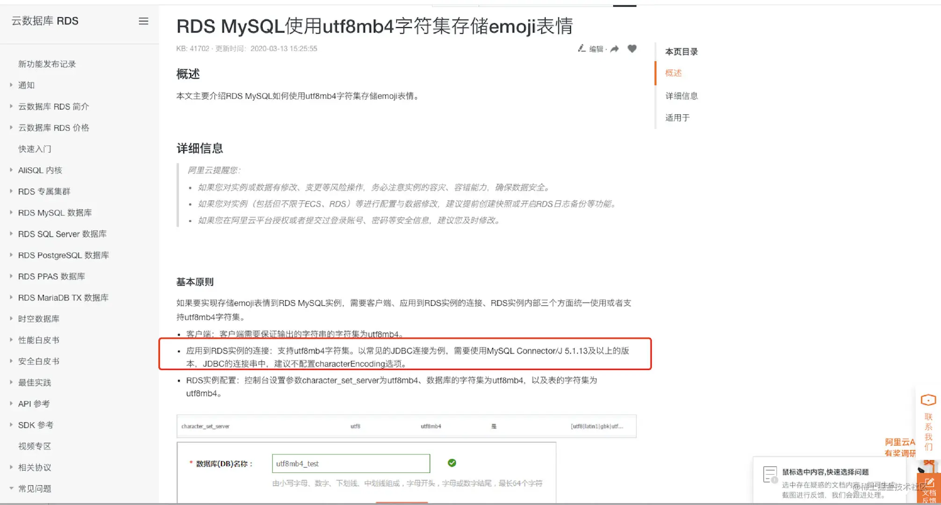Click the 阿里云提醒您 notice text
Screen dimensions: 941x505
pyautogui.click(x=214, y=170)
